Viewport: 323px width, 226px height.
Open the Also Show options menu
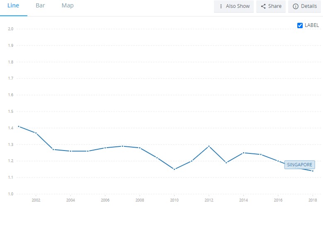(x=234, y=6)
